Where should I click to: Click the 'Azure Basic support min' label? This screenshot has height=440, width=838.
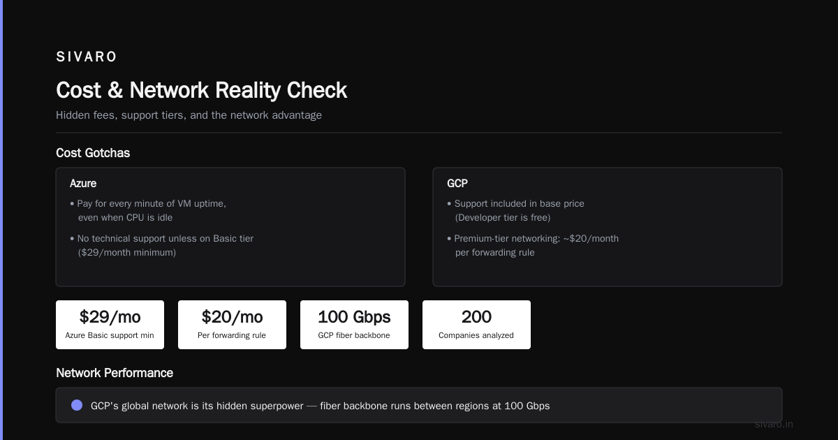(x=110, y=335)
